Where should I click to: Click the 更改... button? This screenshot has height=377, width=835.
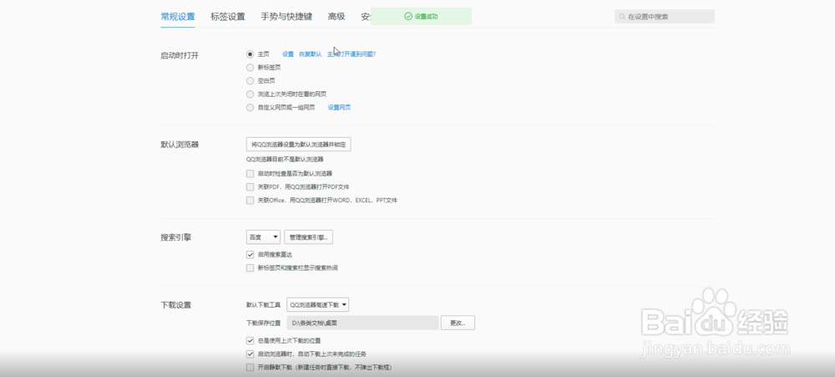pos(458,323)
